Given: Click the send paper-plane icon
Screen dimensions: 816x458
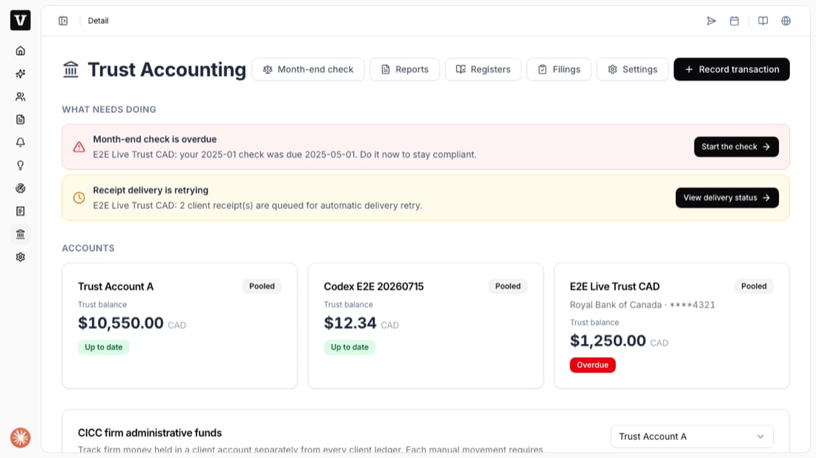Looking at the screenshot, I should 711,21.
